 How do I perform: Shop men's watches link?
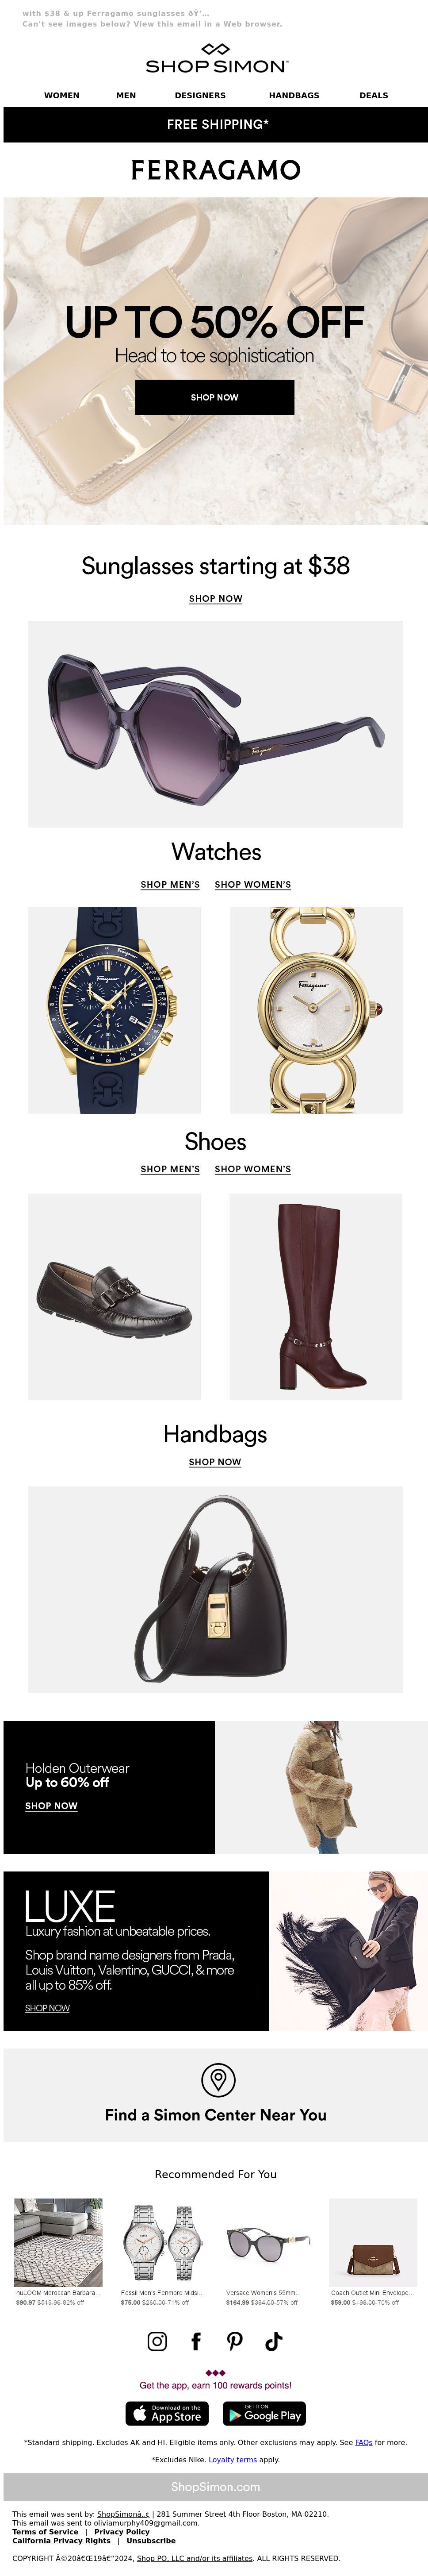[170, 885]
